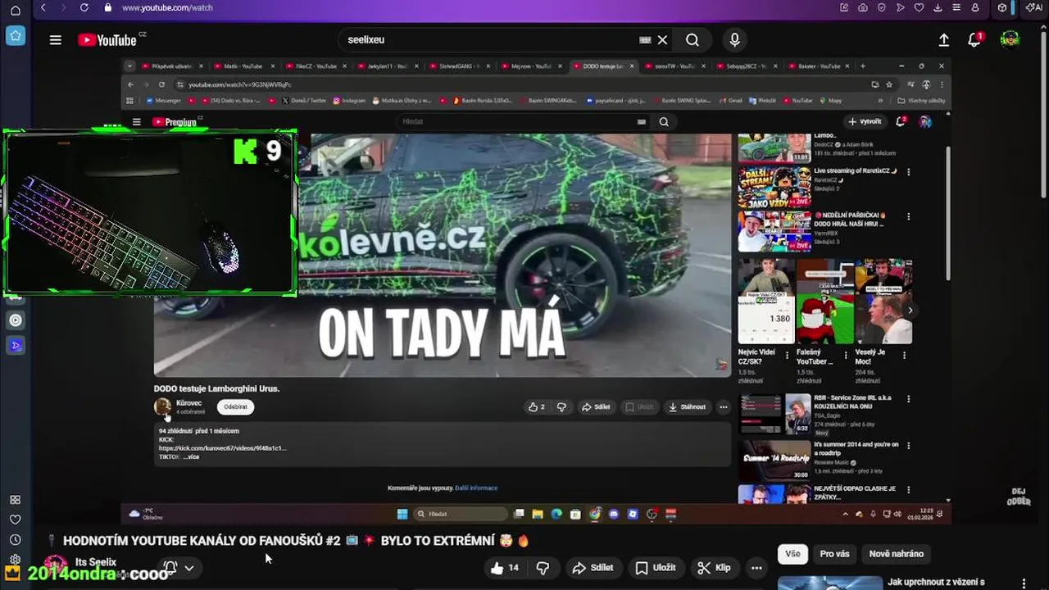The height and width of the screenshot is (590, 1049).
Task: Pause the video by clicking the player
Action: pyautogui.click(x=537, y=293)
